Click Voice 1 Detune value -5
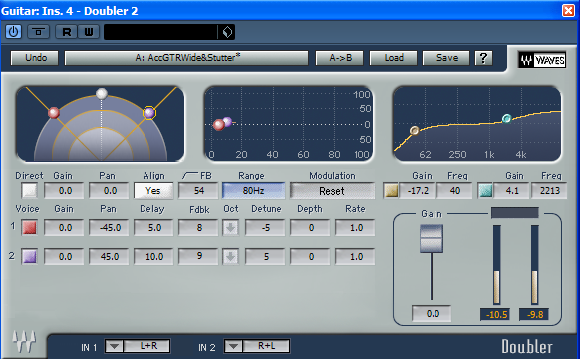Image resolution: width=580 pixels, height=359 pixels. [265, 228]
